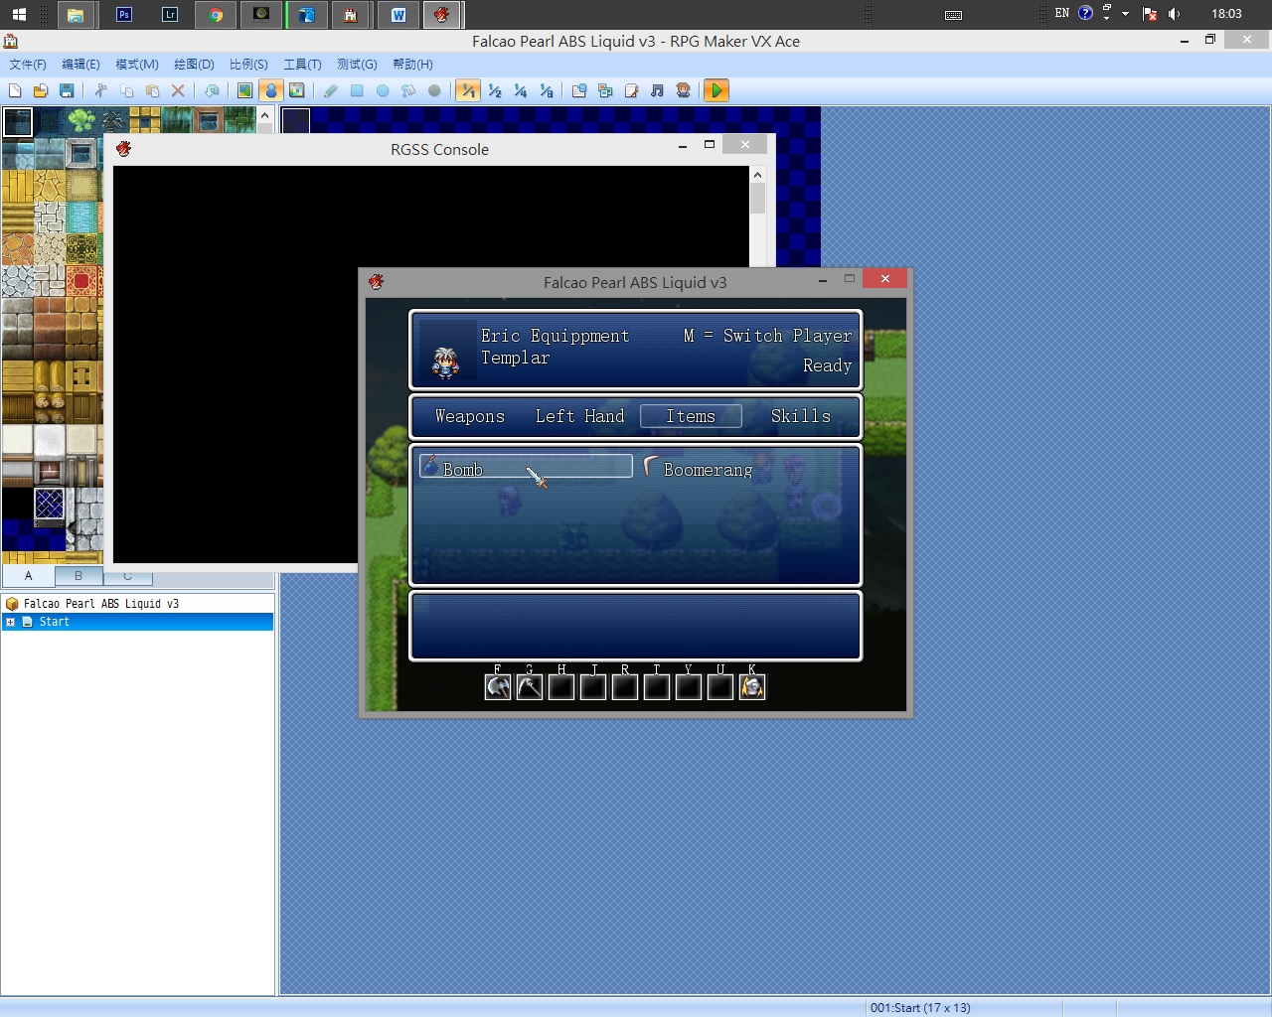Select the Pencil drawing tool
1272x1017 pixels.
click(331, 90)
